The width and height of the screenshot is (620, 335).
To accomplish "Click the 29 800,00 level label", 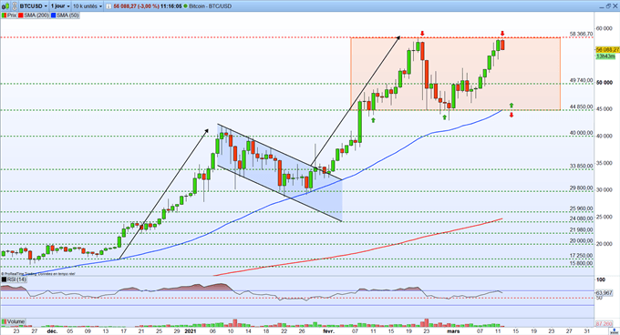I will (x=582, y=188).
